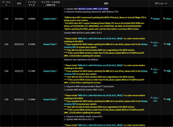Click Update AMD AGESA Combo-AM4 1.0.0.3 text
The image size is (173, 127).
(83, 33)
